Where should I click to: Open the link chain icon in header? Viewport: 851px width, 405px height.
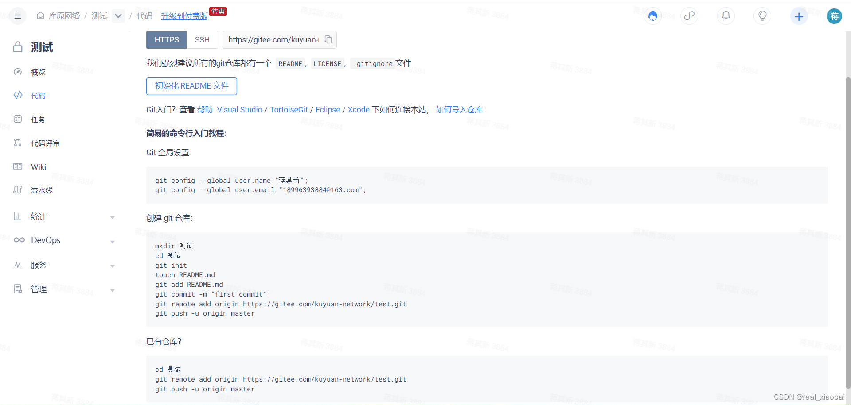689,16
